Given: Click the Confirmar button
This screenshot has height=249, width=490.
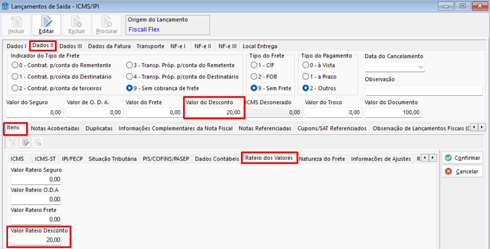Looking at the screenshot, I should tap(462, 158).
